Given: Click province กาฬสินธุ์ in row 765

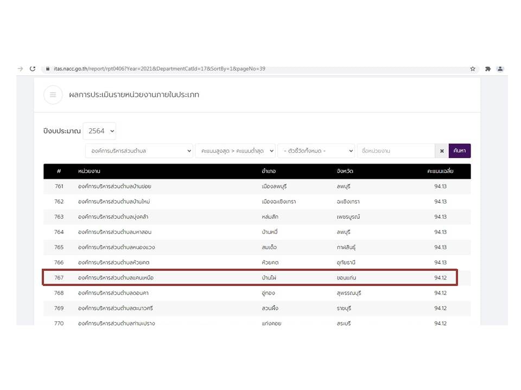Looking at the screenshot, I should tap(346, 248).
